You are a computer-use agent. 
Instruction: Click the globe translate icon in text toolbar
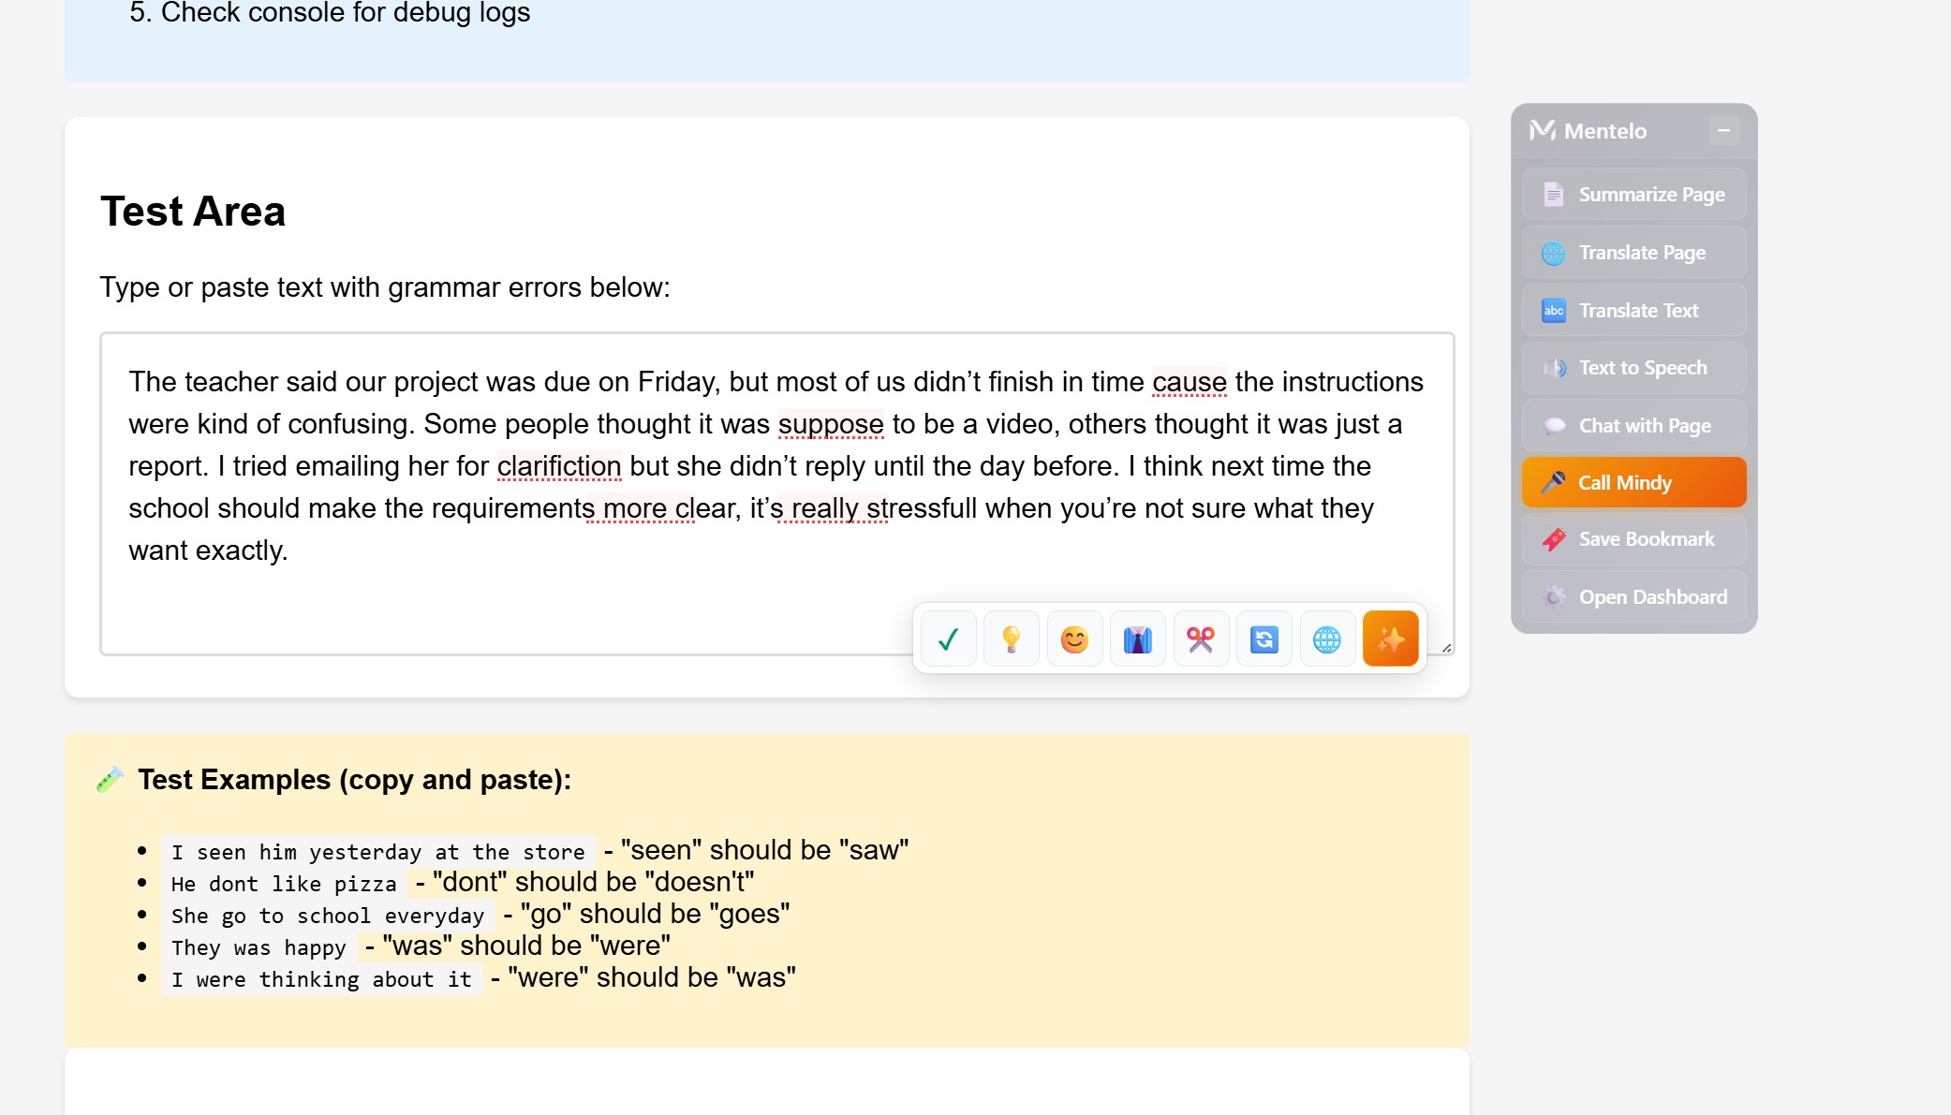point(1327,639)
